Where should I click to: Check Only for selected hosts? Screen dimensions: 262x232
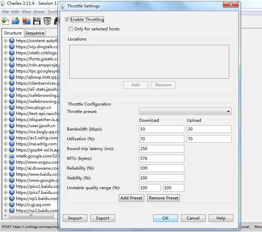pyautogui.click(x=71, y=29)
